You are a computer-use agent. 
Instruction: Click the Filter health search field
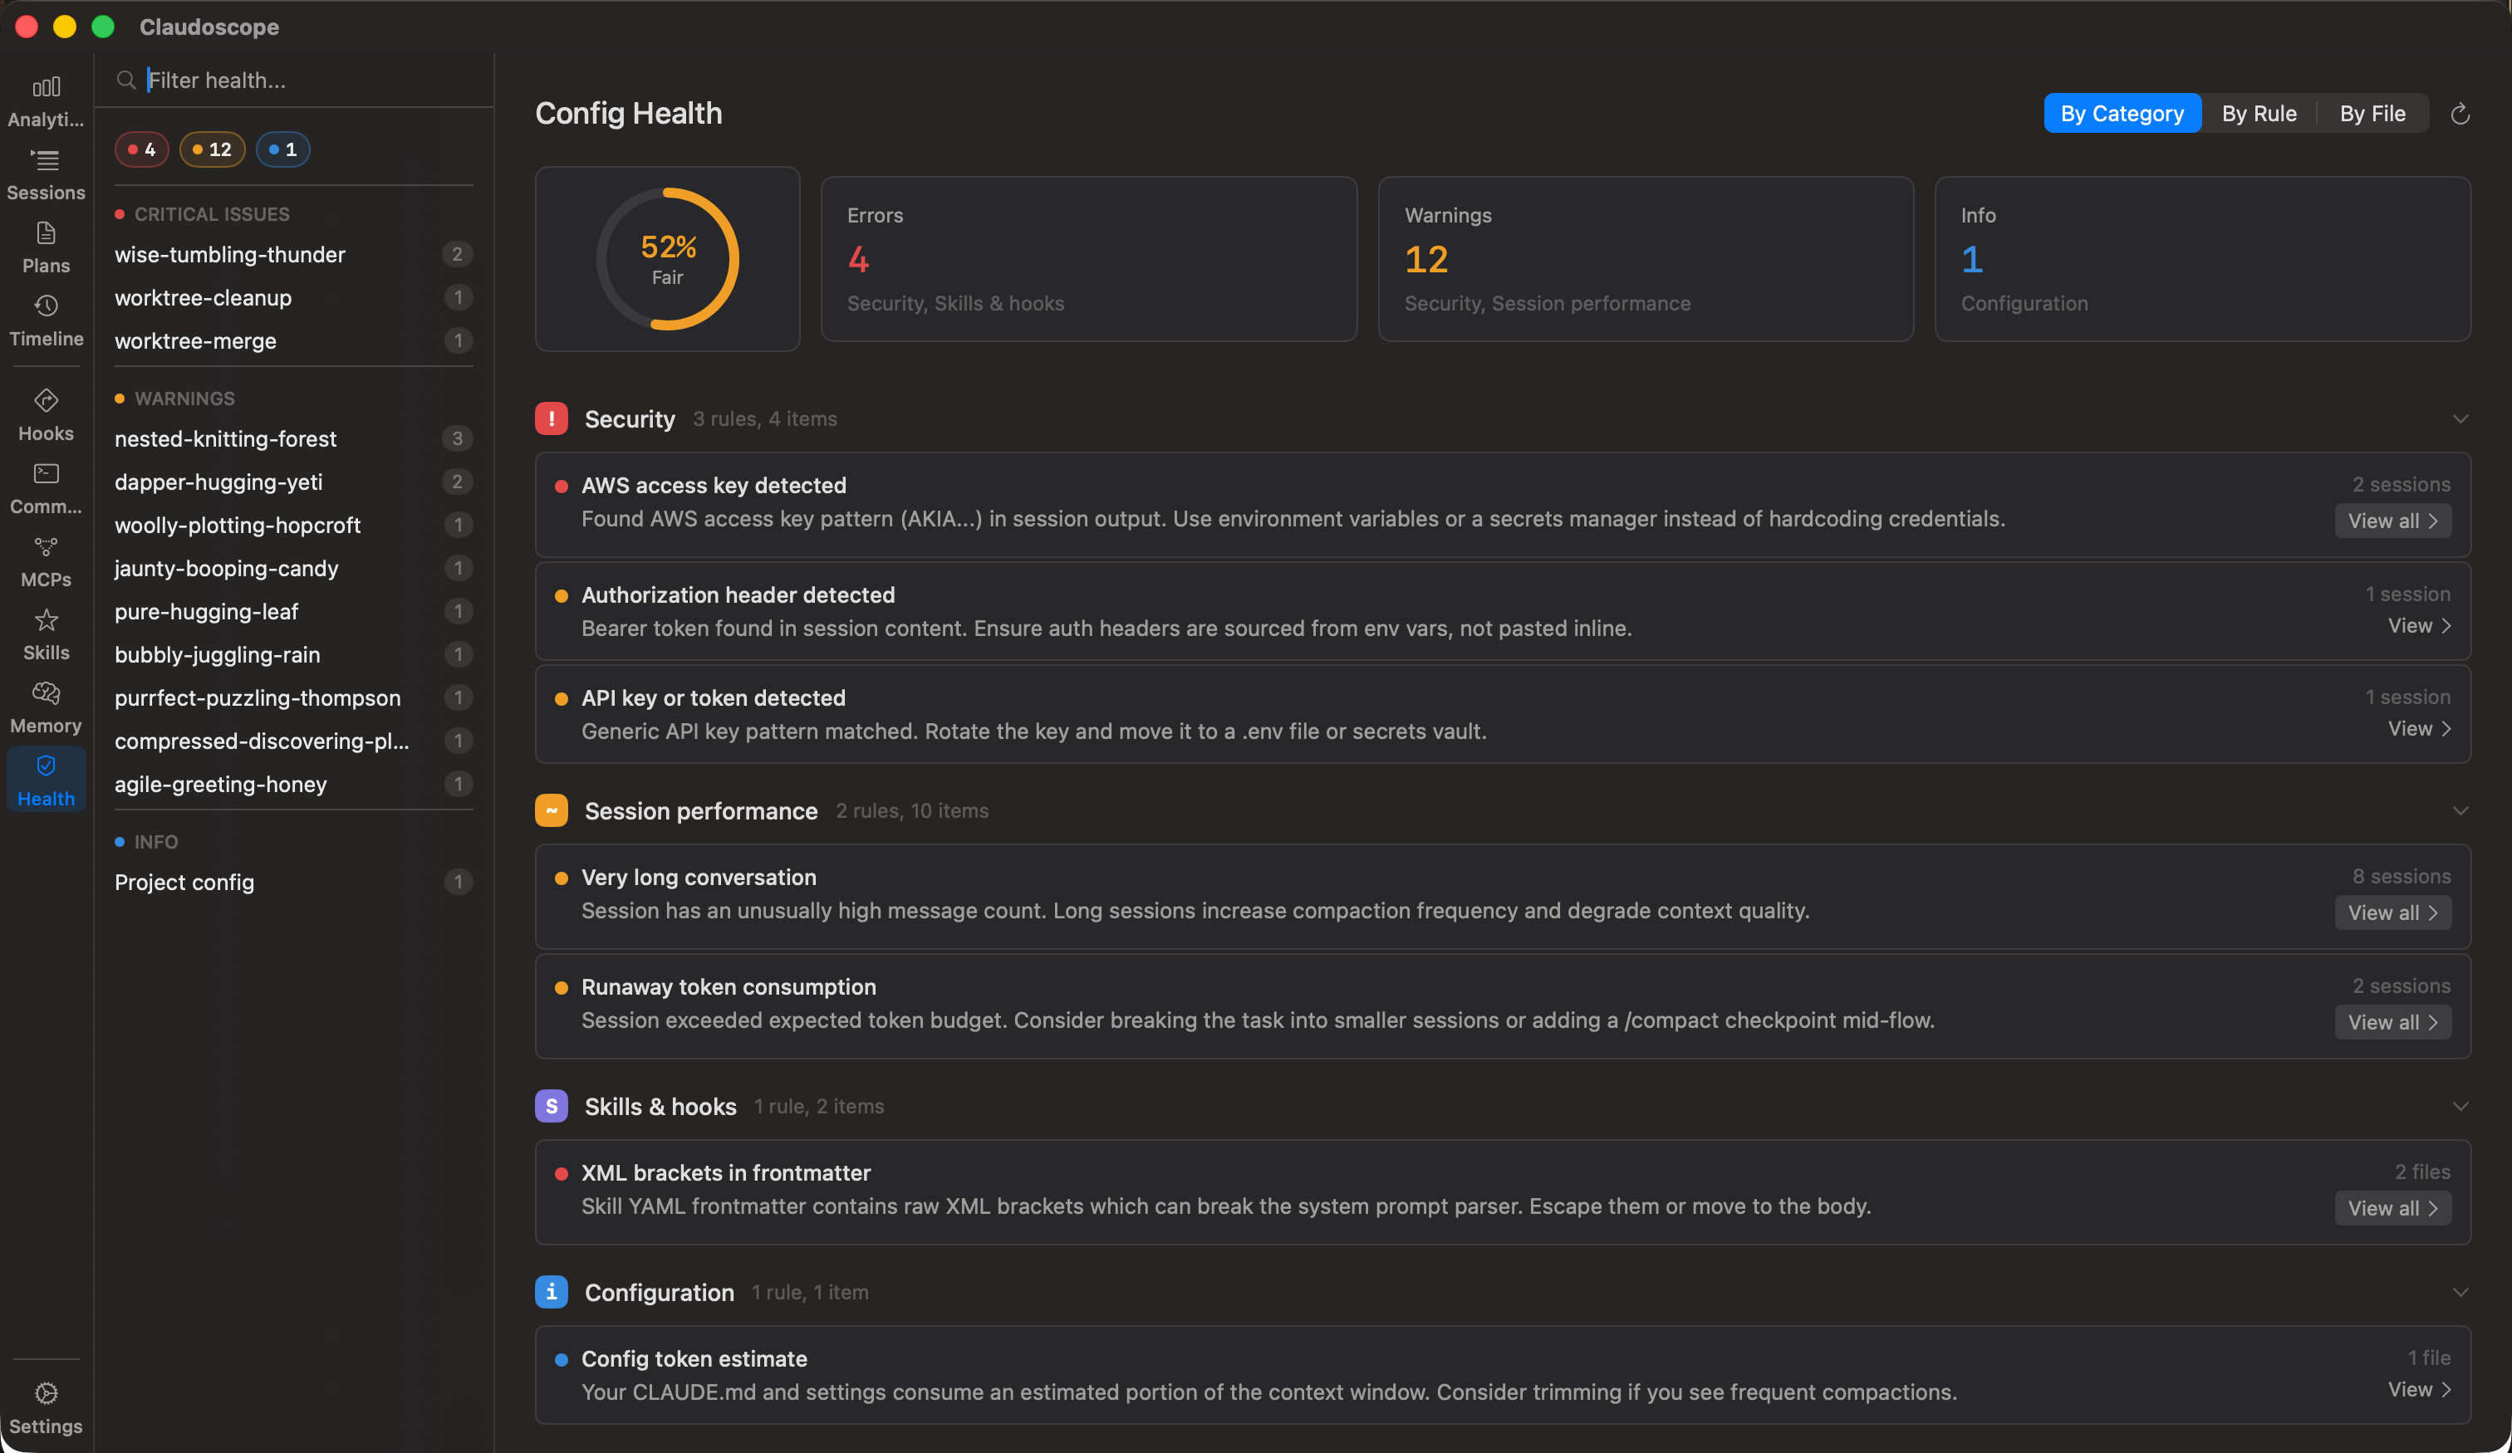tap(294, 80)
